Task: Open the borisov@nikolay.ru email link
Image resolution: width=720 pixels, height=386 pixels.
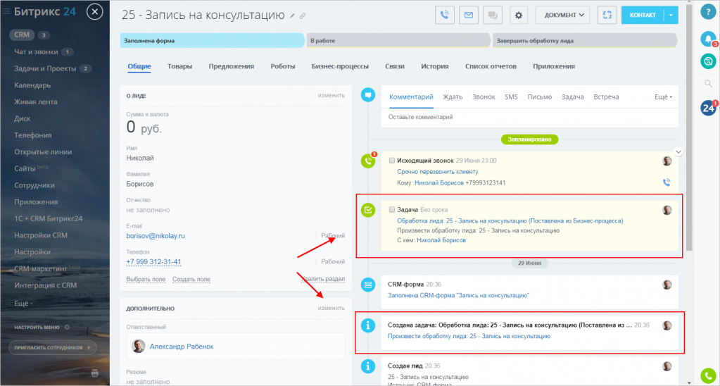Action: click(x=155, y=235)
